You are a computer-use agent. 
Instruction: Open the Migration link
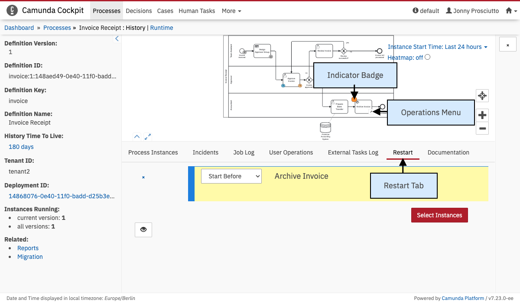pos(30,257)
